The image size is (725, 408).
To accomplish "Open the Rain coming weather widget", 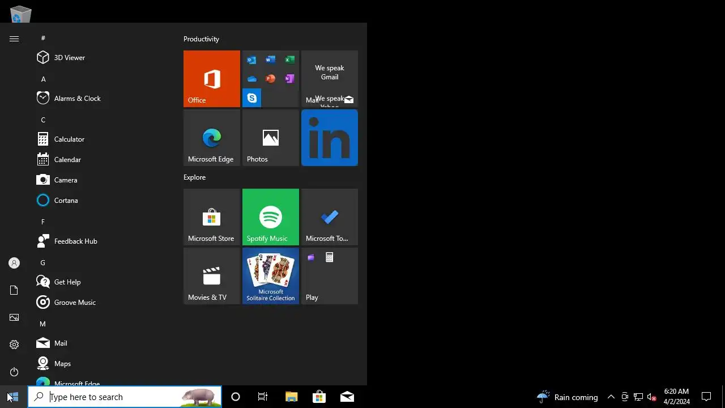I will pos(568,397).
